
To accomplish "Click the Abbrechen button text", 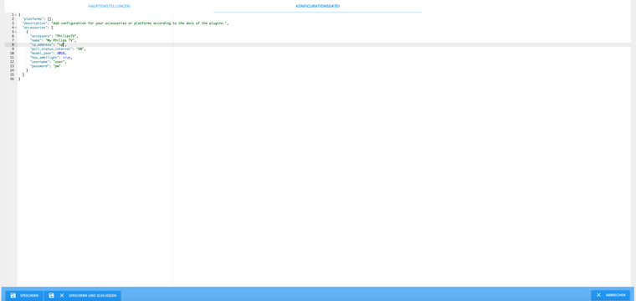I will coord(615,295).
